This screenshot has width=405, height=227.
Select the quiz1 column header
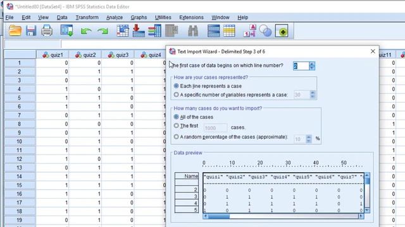53,55
